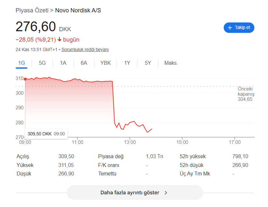Select the YBK range tab

click(106, 63)
